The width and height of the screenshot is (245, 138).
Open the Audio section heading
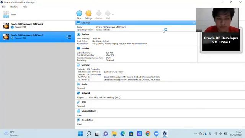[84, 84]
